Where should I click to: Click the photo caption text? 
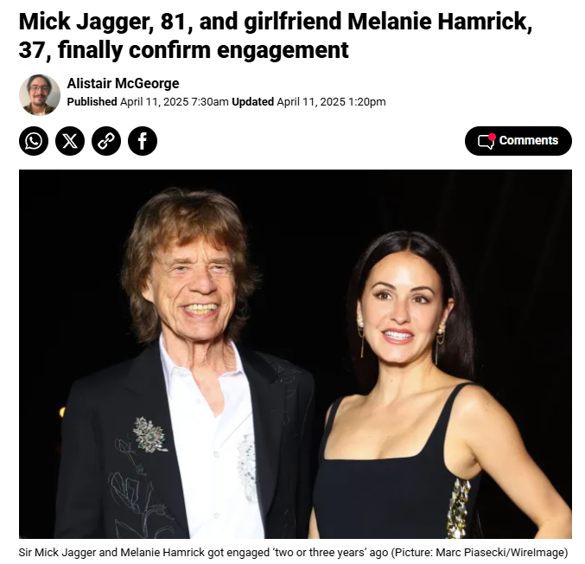pyautogui.click(x=293, y=553)
